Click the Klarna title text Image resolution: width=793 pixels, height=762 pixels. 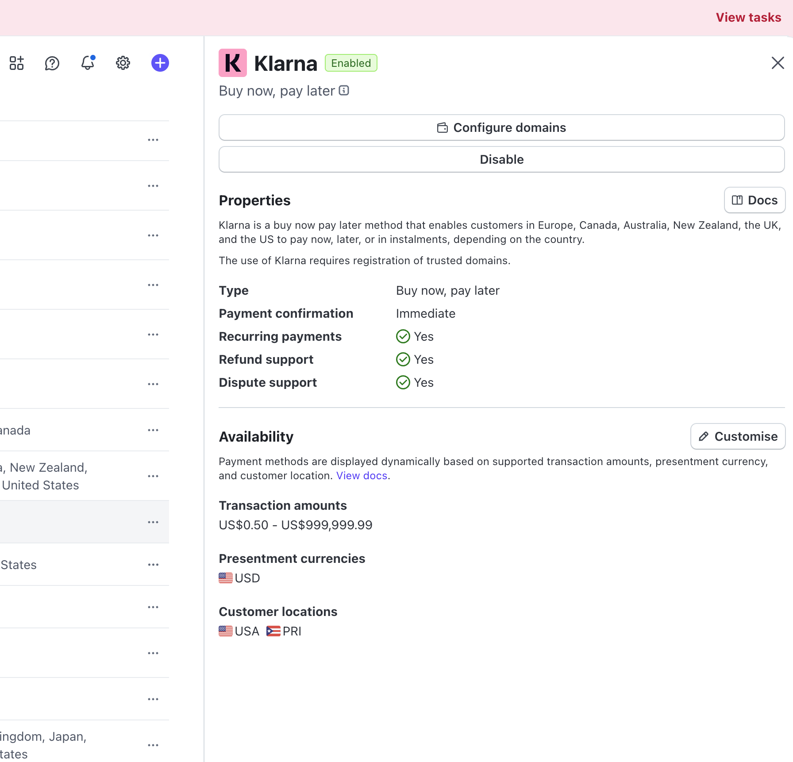coord(286,63)
